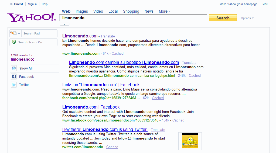Open 'Hey there! Limoneando.com is using Twitter' result
The height and width of the screenshot is (153, 276).
tap(105, 130)
